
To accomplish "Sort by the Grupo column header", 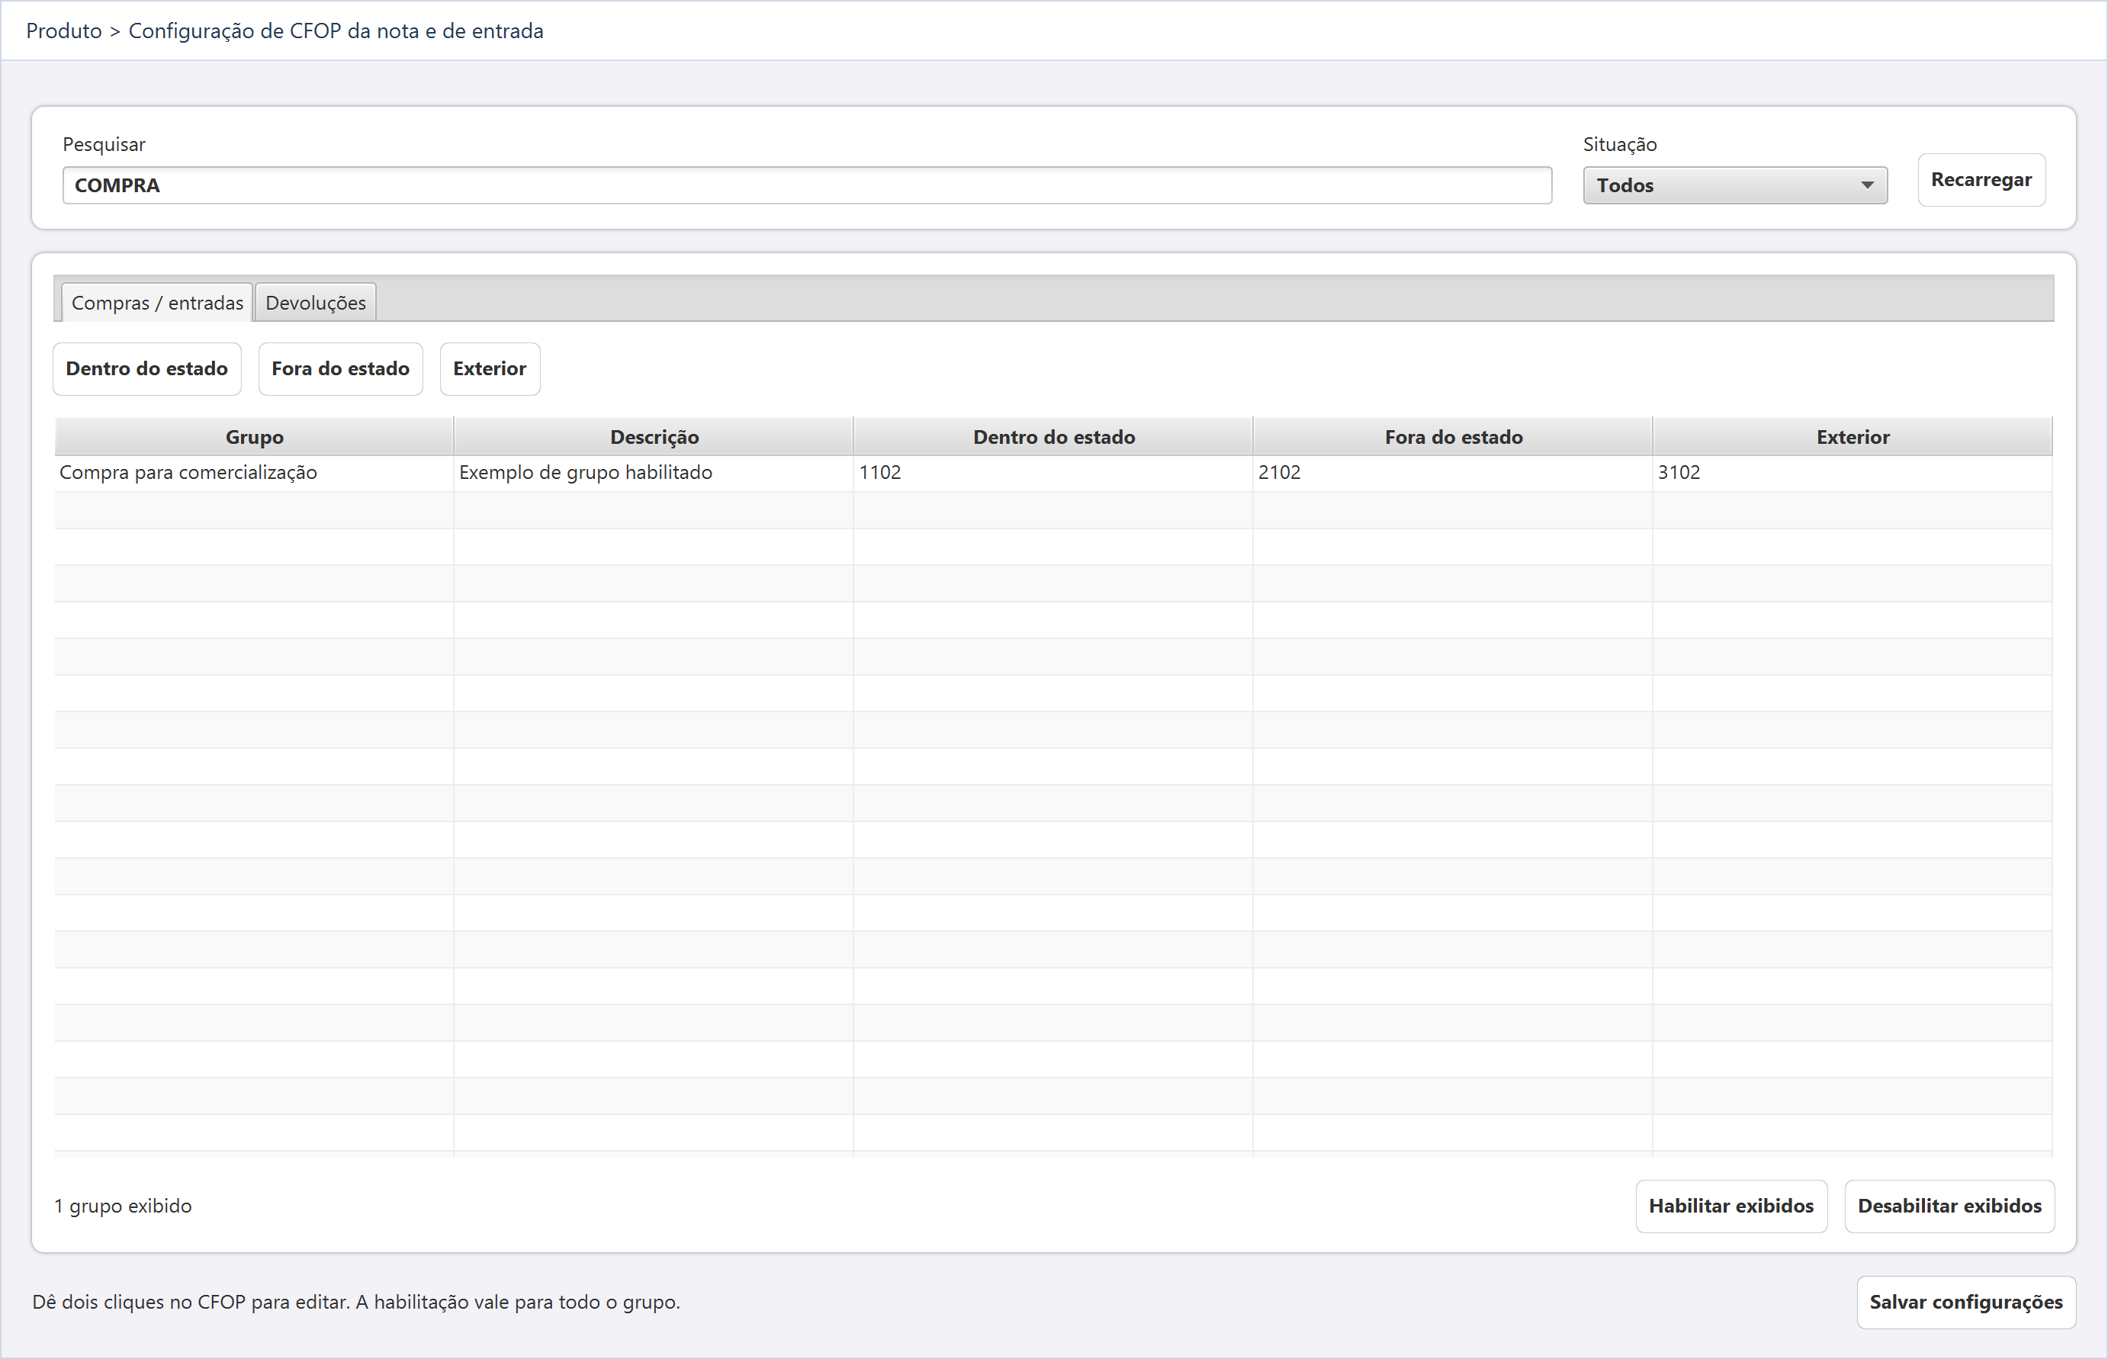I will (x=254, y=437).
